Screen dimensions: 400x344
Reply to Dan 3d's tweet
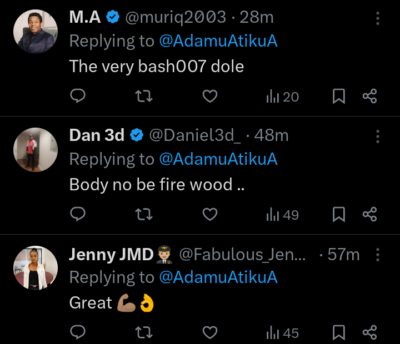[78, 214]
